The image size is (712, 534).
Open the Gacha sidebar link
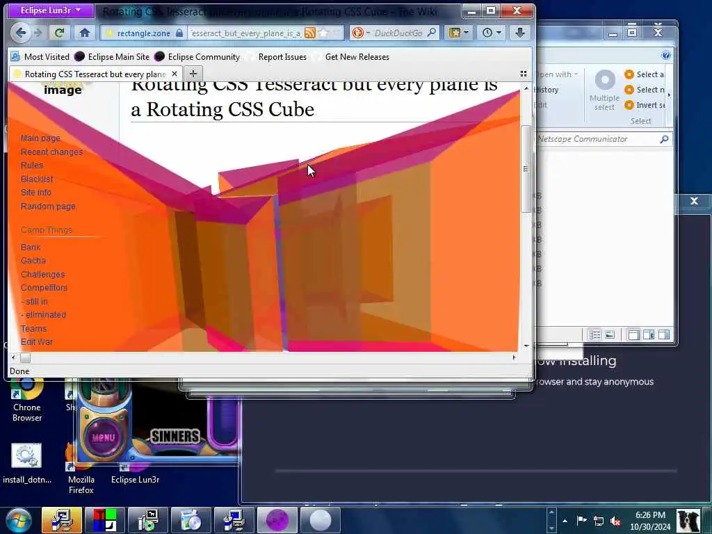coord(33,261)
